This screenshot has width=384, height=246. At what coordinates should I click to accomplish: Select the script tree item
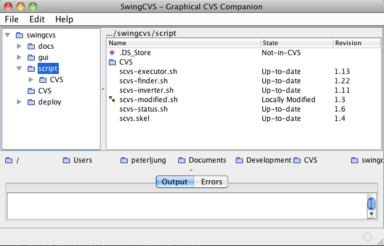[x=48, y=69]
